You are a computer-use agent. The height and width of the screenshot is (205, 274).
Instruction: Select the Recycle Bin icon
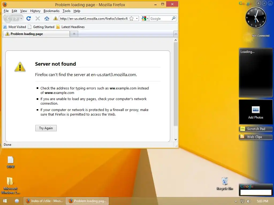[225, 184]
